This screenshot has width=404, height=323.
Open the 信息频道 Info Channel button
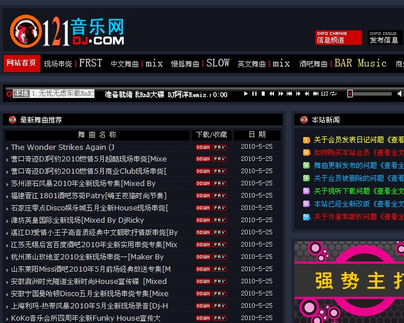[339, 38]
